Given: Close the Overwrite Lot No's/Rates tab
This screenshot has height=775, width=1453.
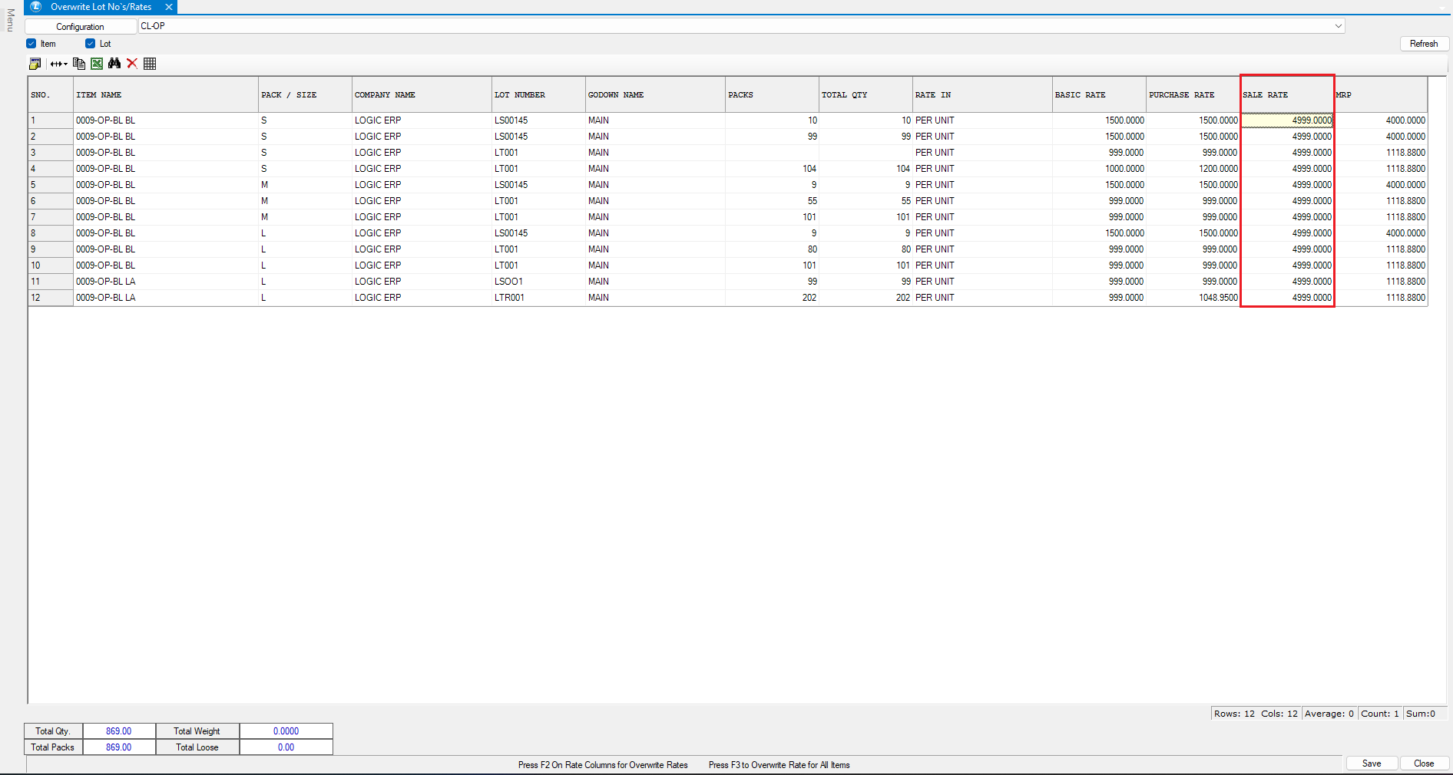Looking at the screenshot, I should (169, 7).
